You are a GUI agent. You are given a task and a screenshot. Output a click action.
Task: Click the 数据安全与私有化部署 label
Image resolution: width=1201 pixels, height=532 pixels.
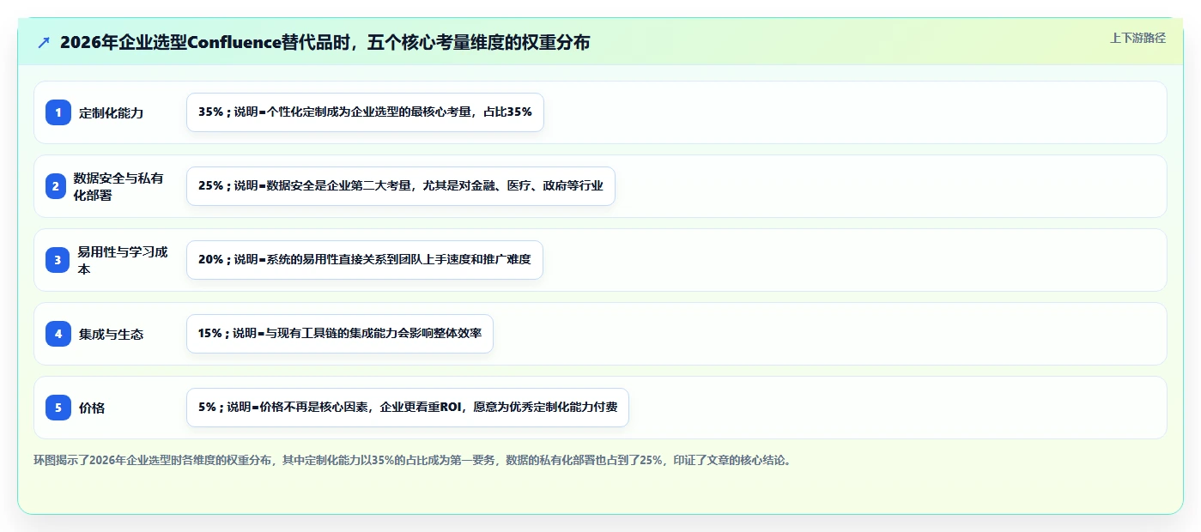(118, 186)
